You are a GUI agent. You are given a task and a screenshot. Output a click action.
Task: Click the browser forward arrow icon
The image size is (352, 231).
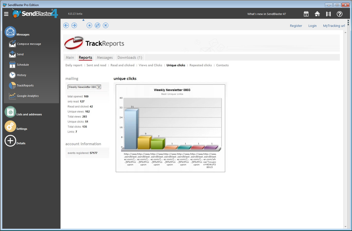[x=74, y=25]
